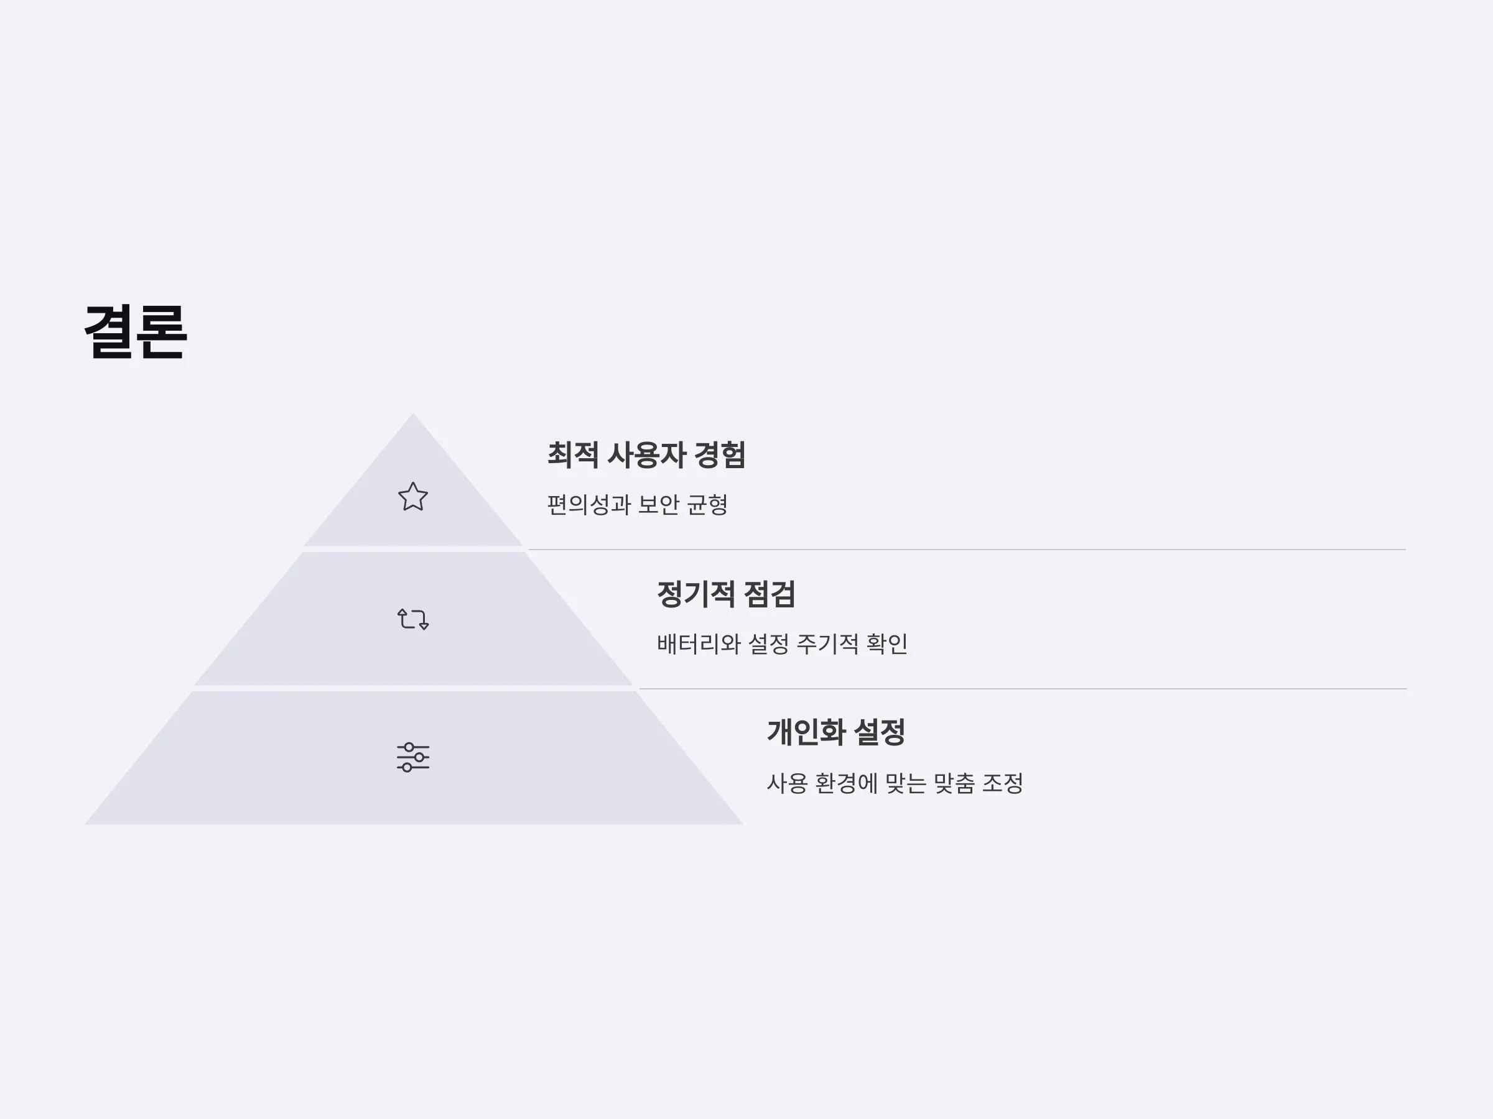Select the heading 개인화 설정
The height and width of the screenshot is (1119, 1493).
[835, 732]
